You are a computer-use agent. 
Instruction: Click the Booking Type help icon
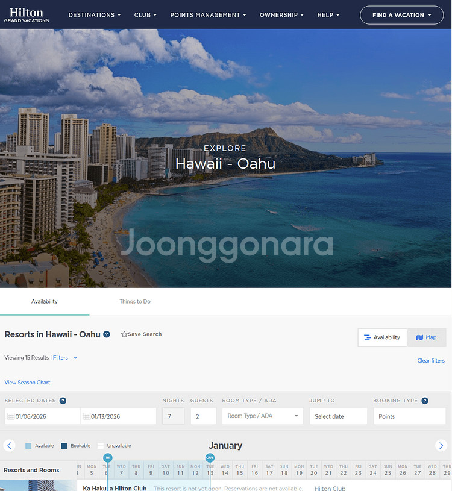[425, 401]
